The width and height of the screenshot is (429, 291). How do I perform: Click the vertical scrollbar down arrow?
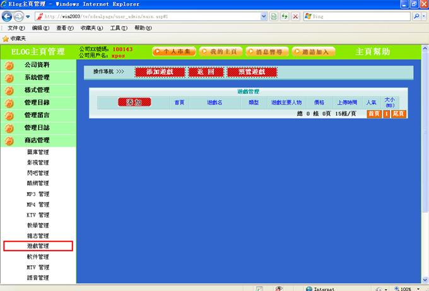tap(424, 280)
